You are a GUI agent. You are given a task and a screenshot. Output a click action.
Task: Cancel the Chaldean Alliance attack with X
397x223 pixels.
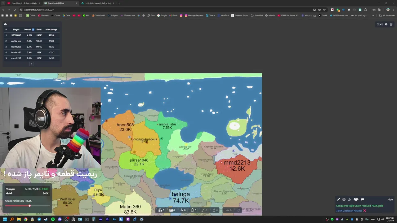tap(365, 211)
